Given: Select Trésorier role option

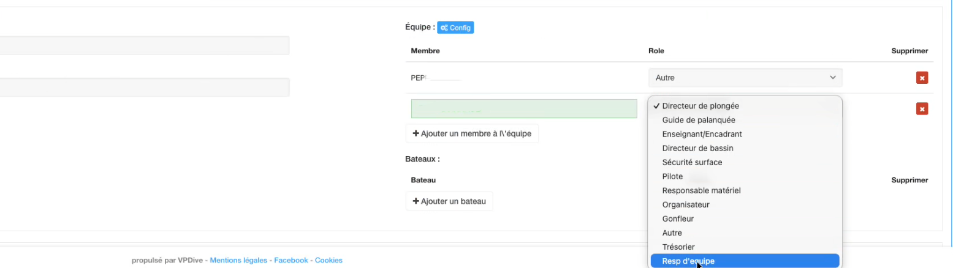Looking at the screenshot, I should 678,247.
